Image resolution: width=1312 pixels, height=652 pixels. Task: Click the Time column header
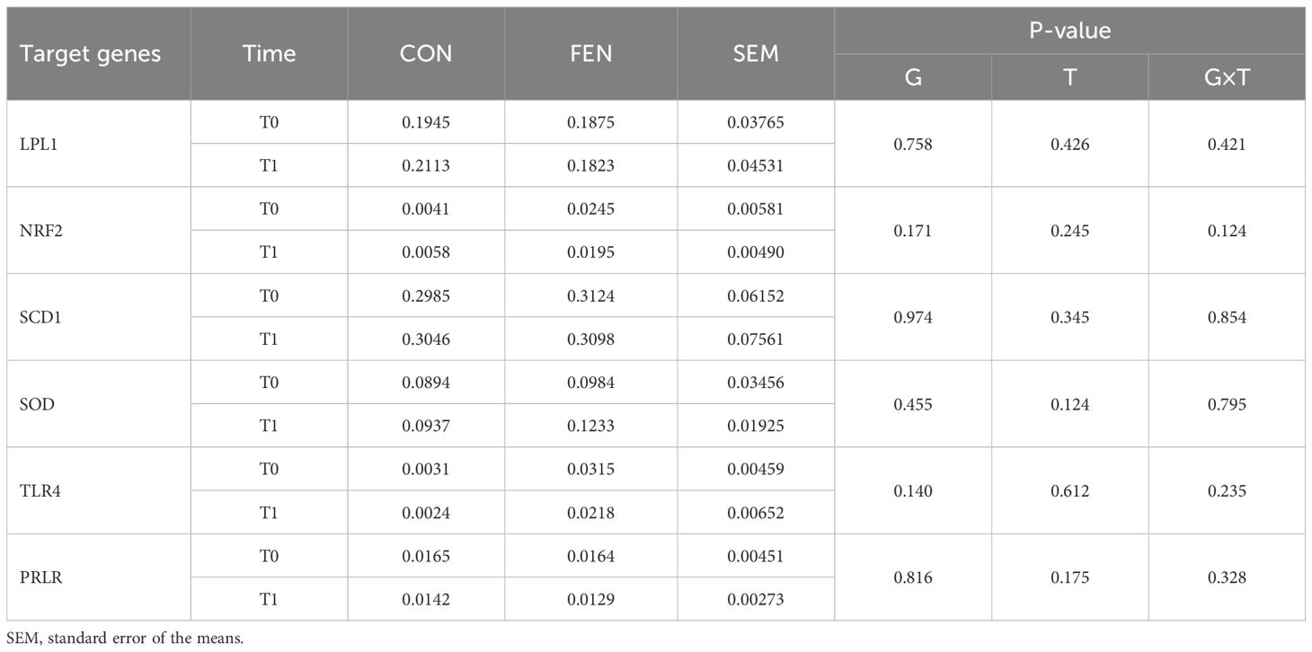pyautogui.click(x=269, y=54)
